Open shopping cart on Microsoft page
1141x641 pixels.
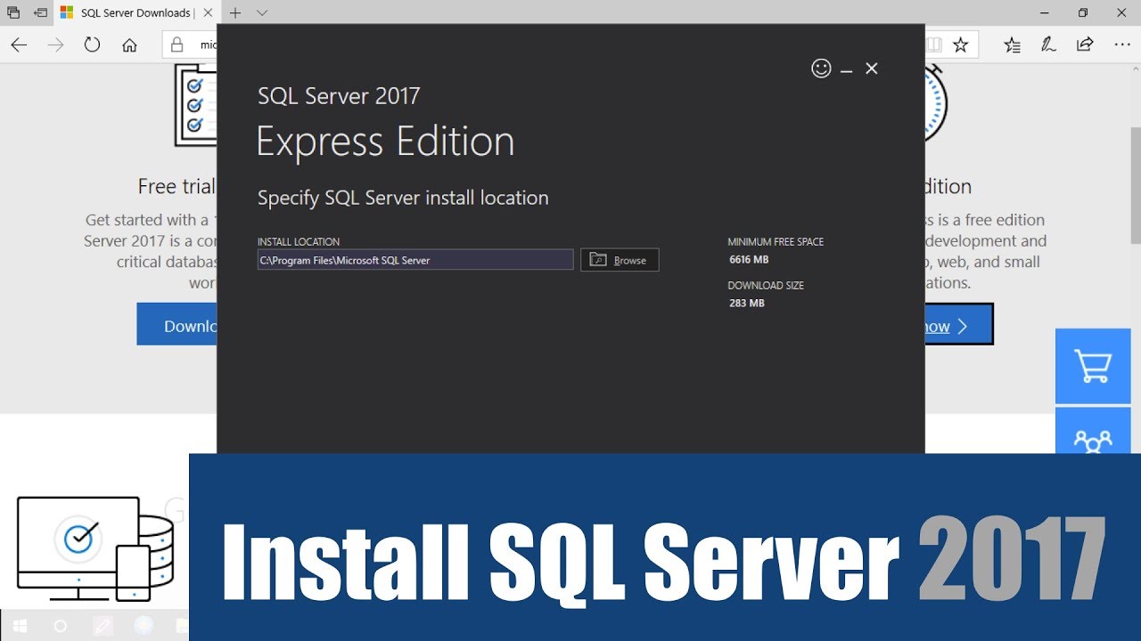tap(1093, 366)
